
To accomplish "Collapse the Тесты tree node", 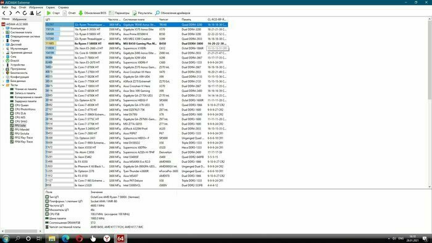I will (x=3, y=85).
